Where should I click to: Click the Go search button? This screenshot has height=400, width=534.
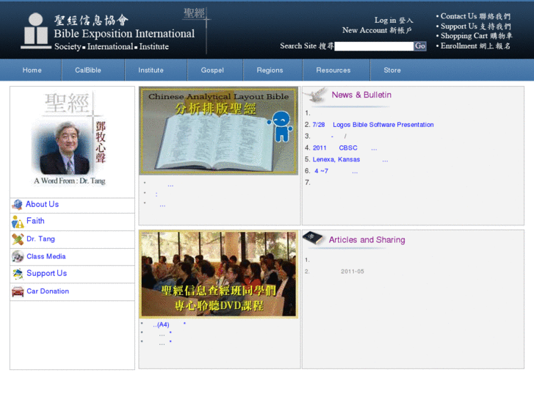click(420, 46)
